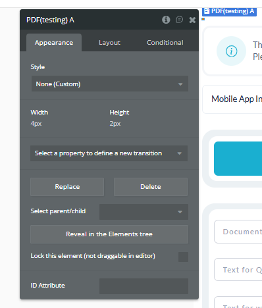
Task: Click the Delete button
Action: pyautogui.click(x=151, y=187)
